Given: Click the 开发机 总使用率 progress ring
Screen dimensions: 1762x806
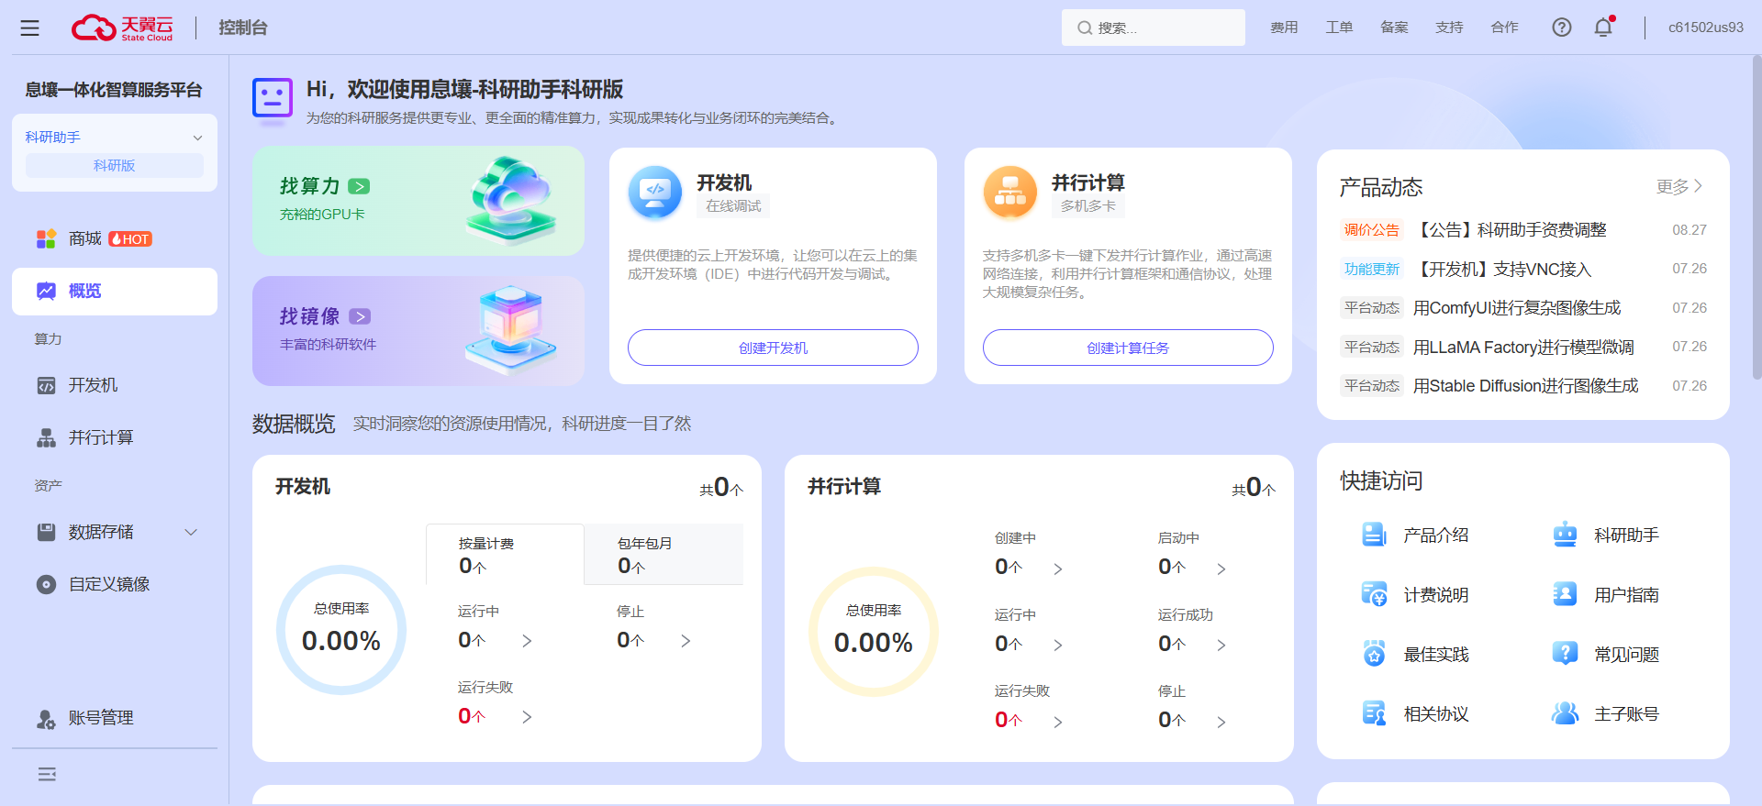Looking at the screenshot, I should coord(341,630).
